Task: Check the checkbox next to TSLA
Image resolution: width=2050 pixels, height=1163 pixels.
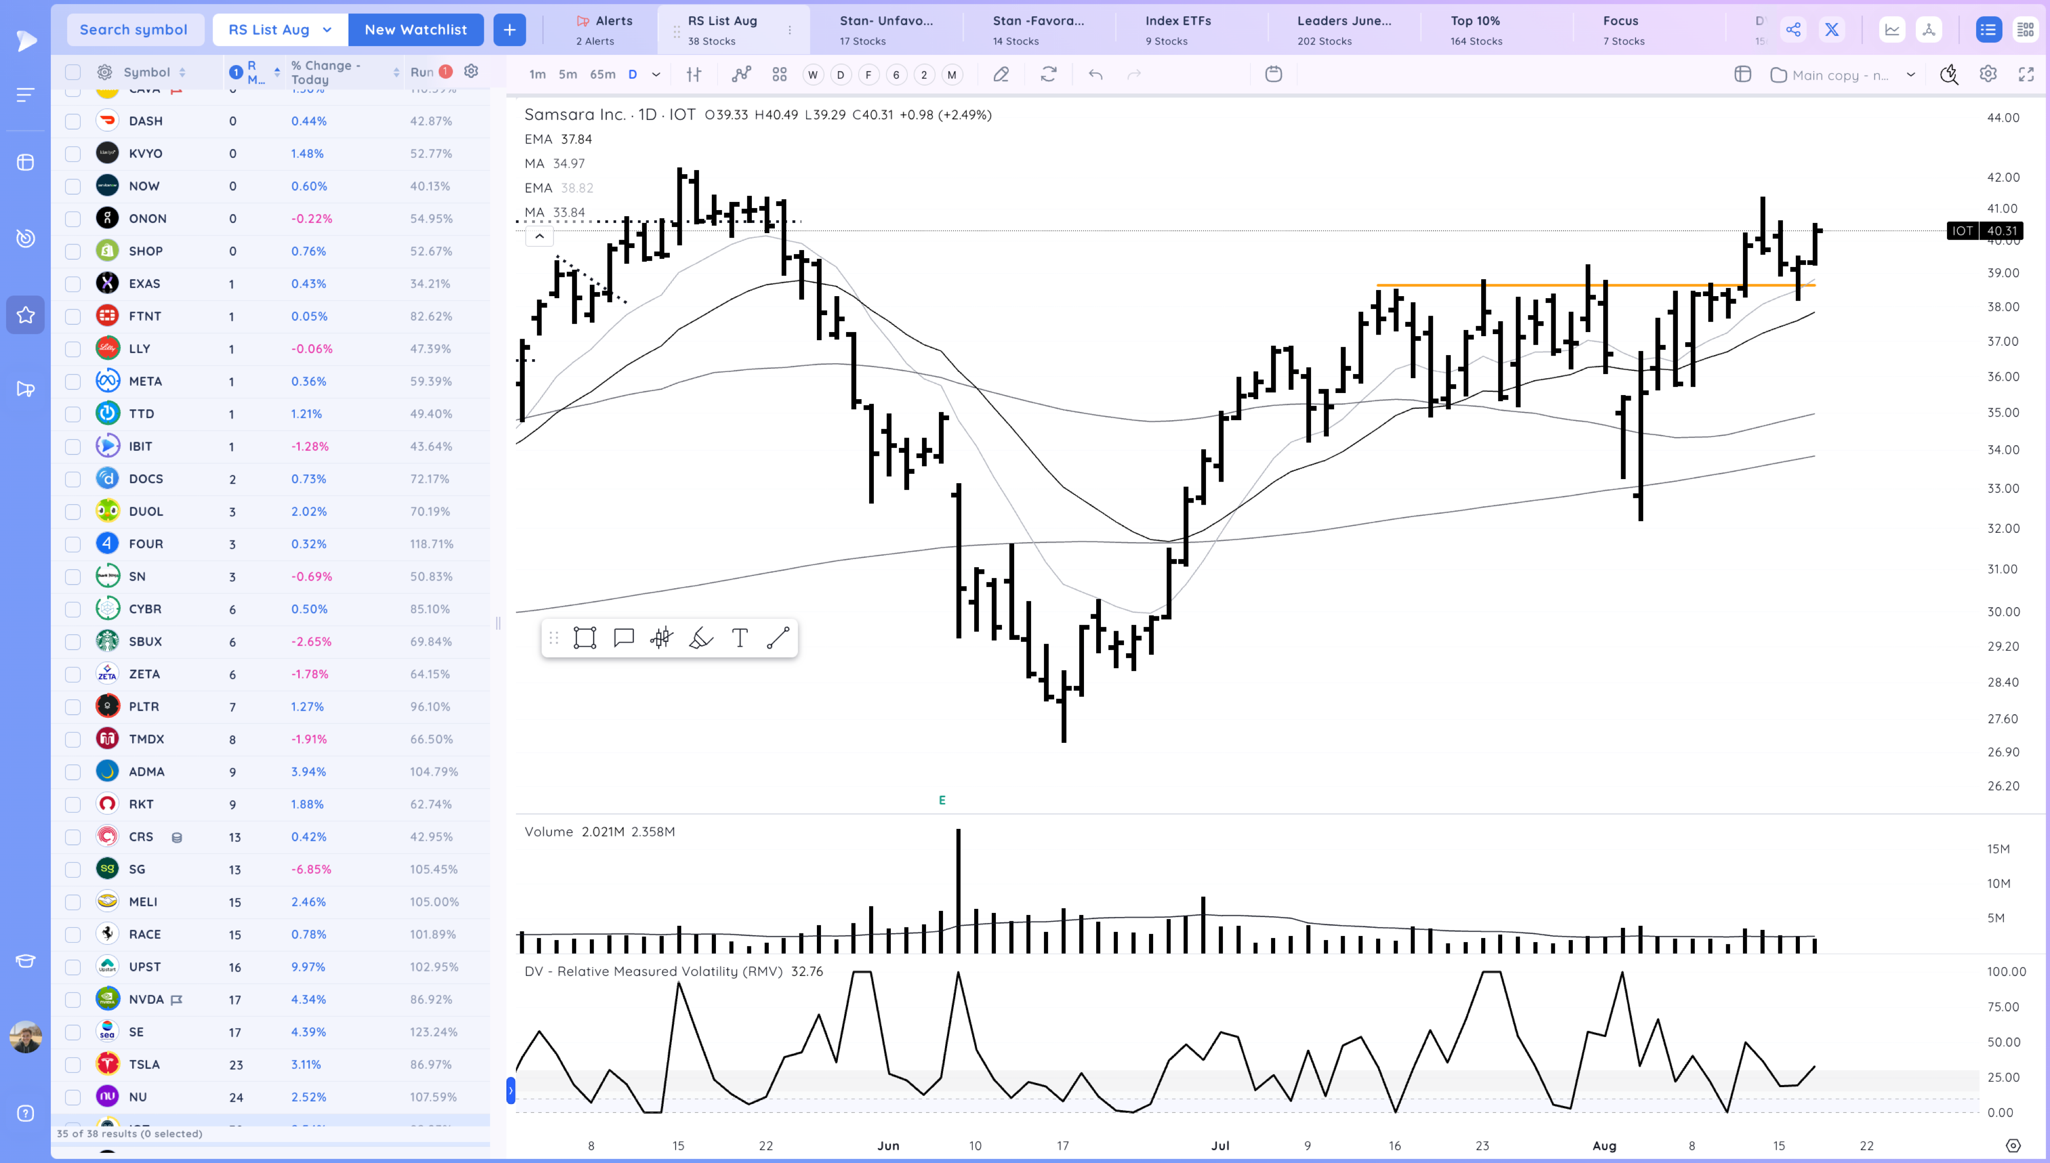Action: pyautogui.click(x=73, y=1064)
